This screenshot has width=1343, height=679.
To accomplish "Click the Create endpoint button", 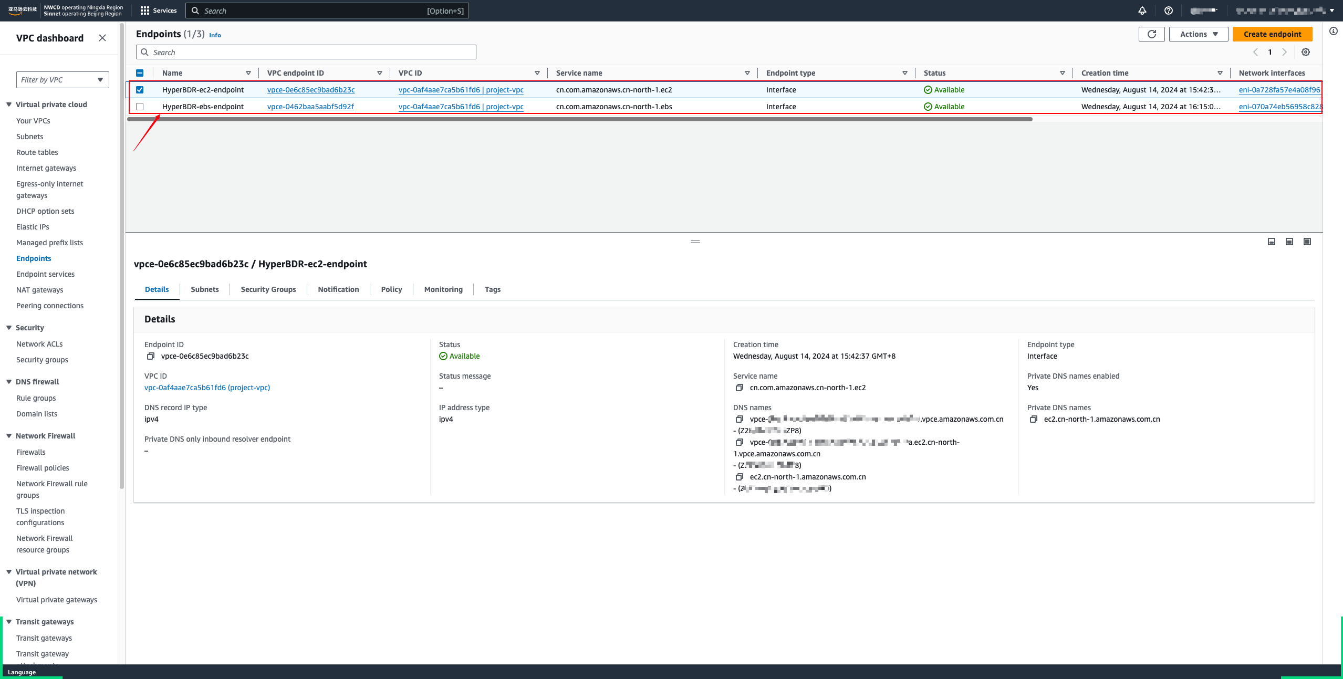I will tap(1272, 34).
